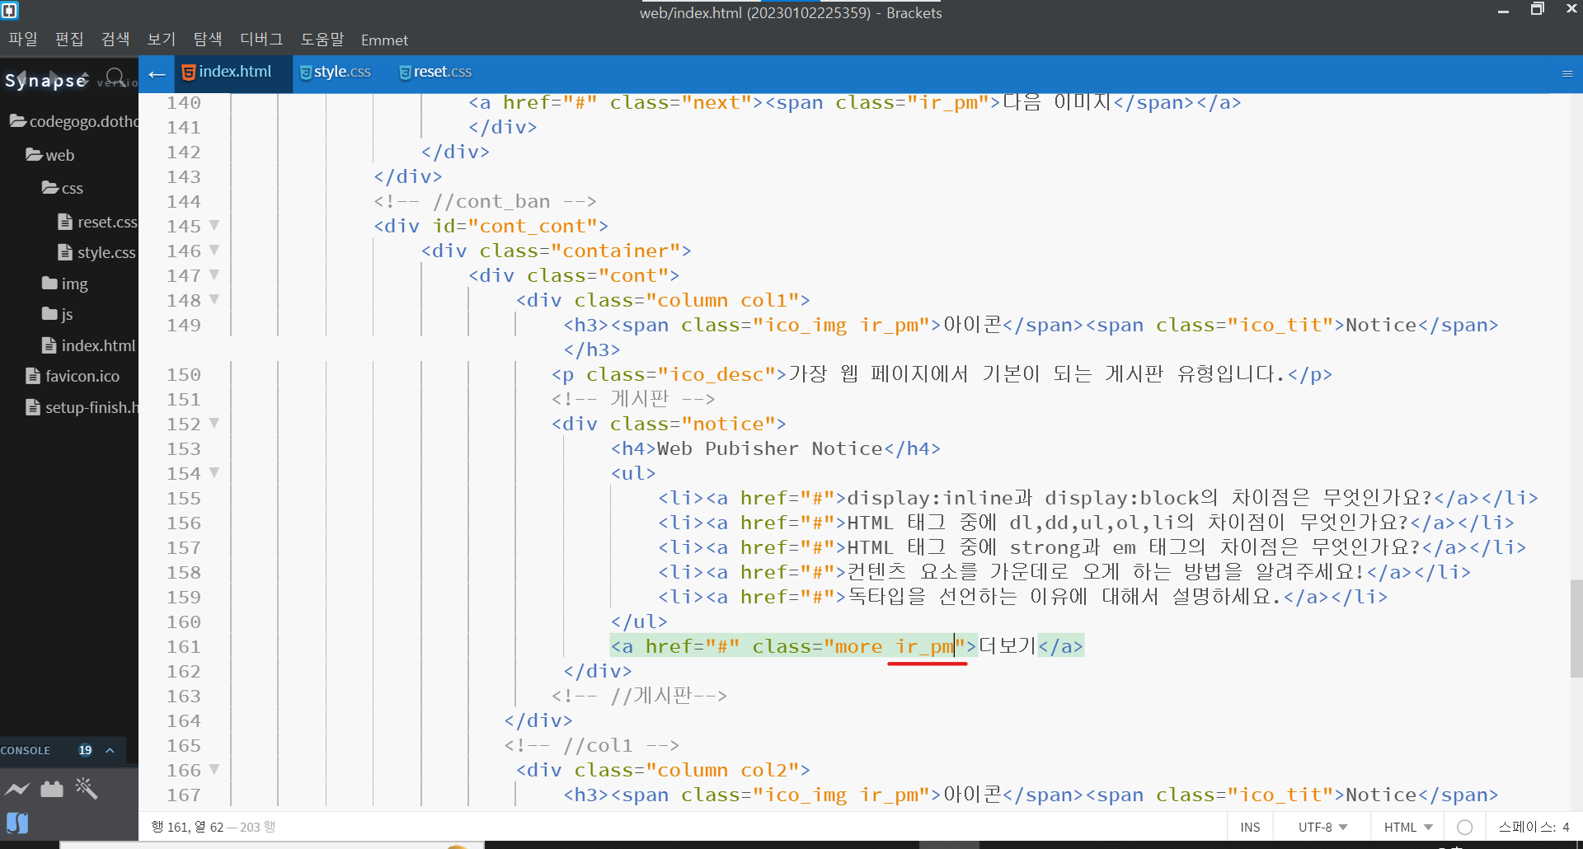Click the Brackets app icon in title bar
This screenshot has width=1583, height=849.
tap(10, 11)
